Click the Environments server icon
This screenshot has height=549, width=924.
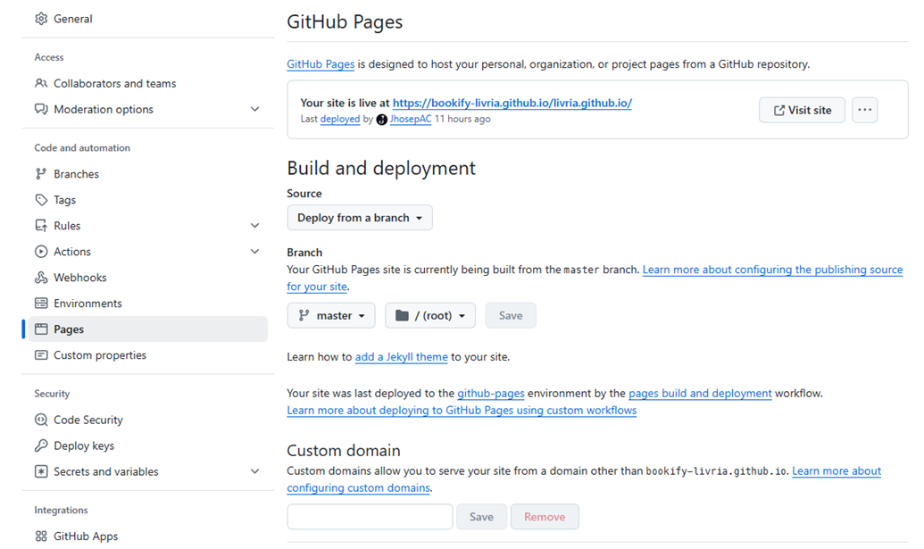[x=41, y=304]
